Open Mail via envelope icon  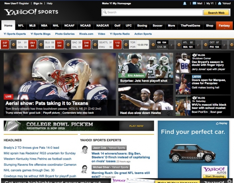pyautogui.click(x=194, y=3)
